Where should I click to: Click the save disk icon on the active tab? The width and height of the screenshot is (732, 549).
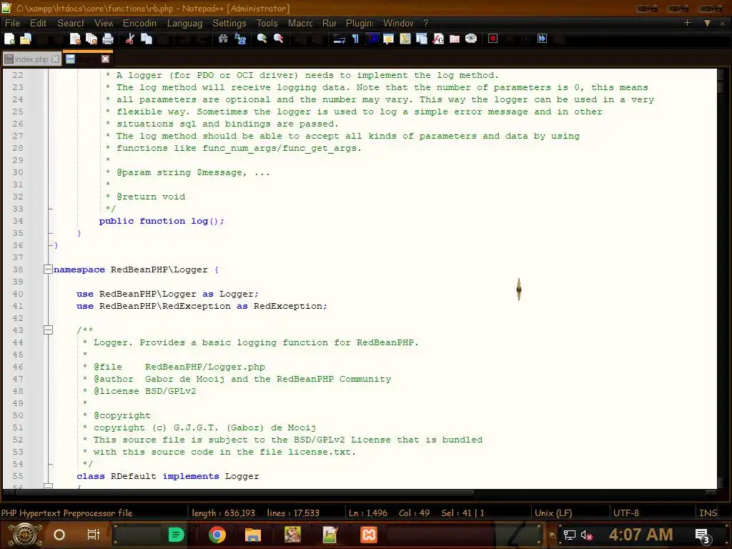(x=71, y=59)
